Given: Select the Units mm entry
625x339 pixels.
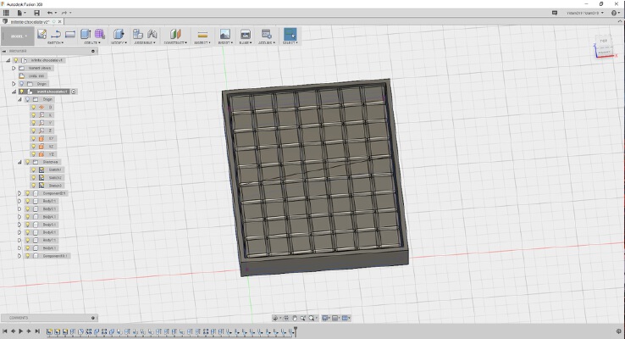Looking at the screenshot, I should coord(36,75).
